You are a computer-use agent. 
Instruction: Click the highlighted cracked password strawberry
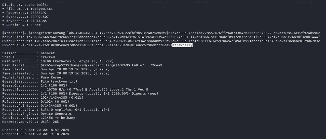pos(182,45)
